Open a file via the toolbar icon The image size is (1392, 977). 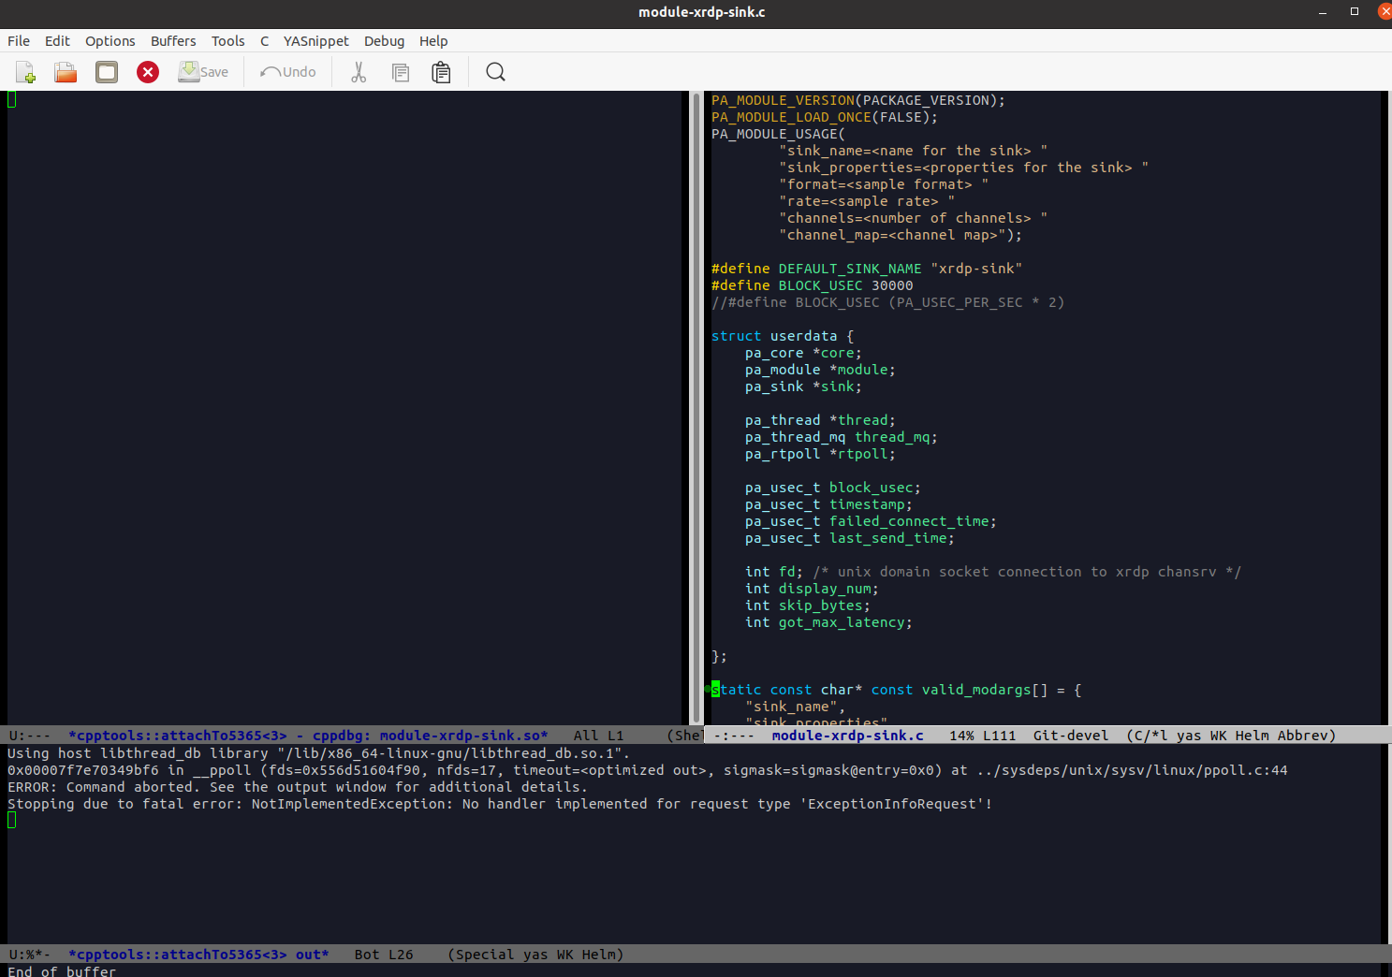coord(65,72)
